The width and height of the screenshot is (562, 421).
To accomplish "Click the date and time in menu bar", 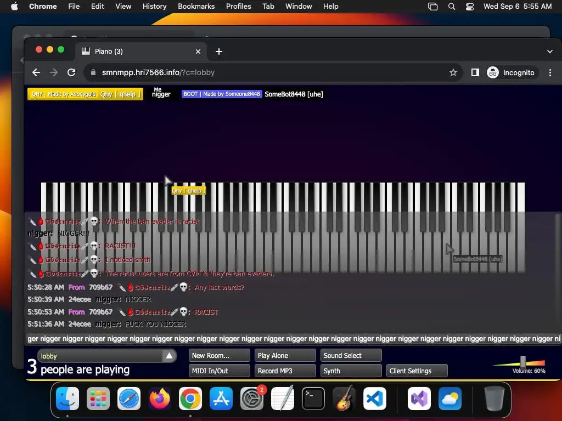I will [x=517, y=6].
